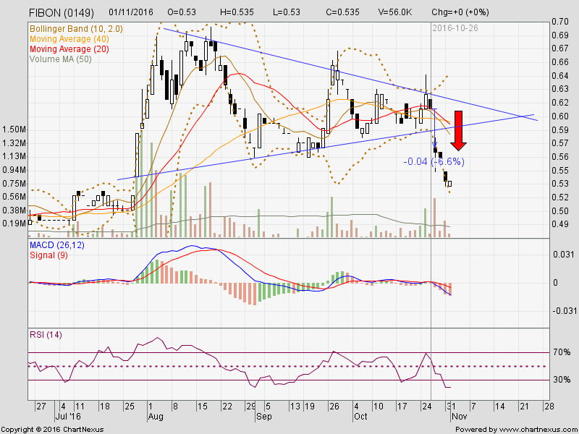Viewport: 579px width, 434px height.
Task: Click the red downward arrow annotation
Action: tap(458, 129)
